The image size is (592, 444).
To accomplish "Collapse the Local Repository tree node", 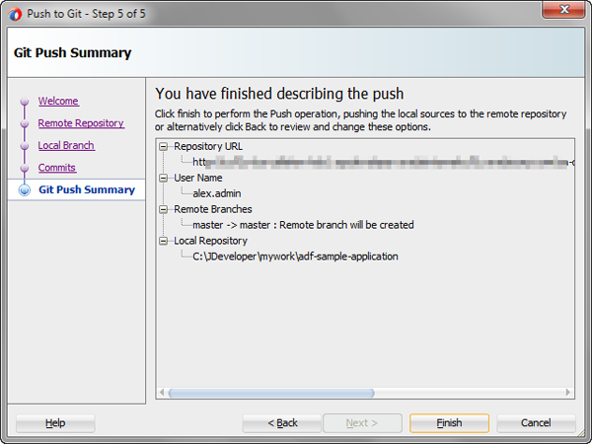I will click(164, 241).
